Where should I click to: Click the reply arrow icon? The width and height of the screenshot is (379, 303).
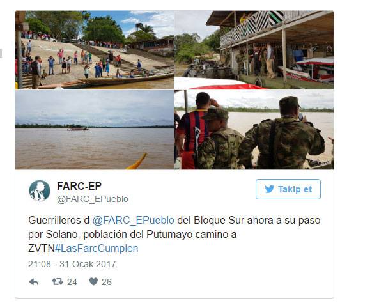(34, 282)
